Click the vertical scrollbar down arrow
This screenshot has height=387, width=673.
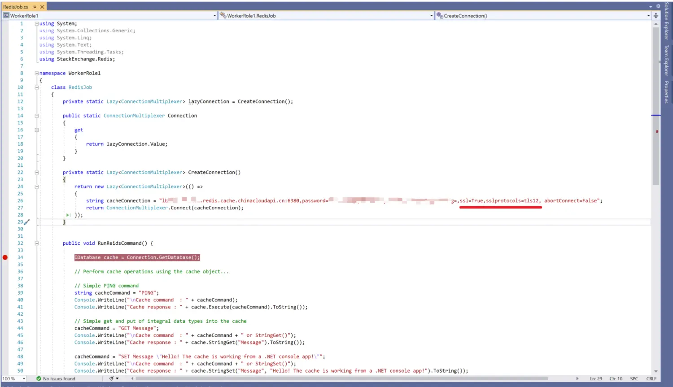656,371
